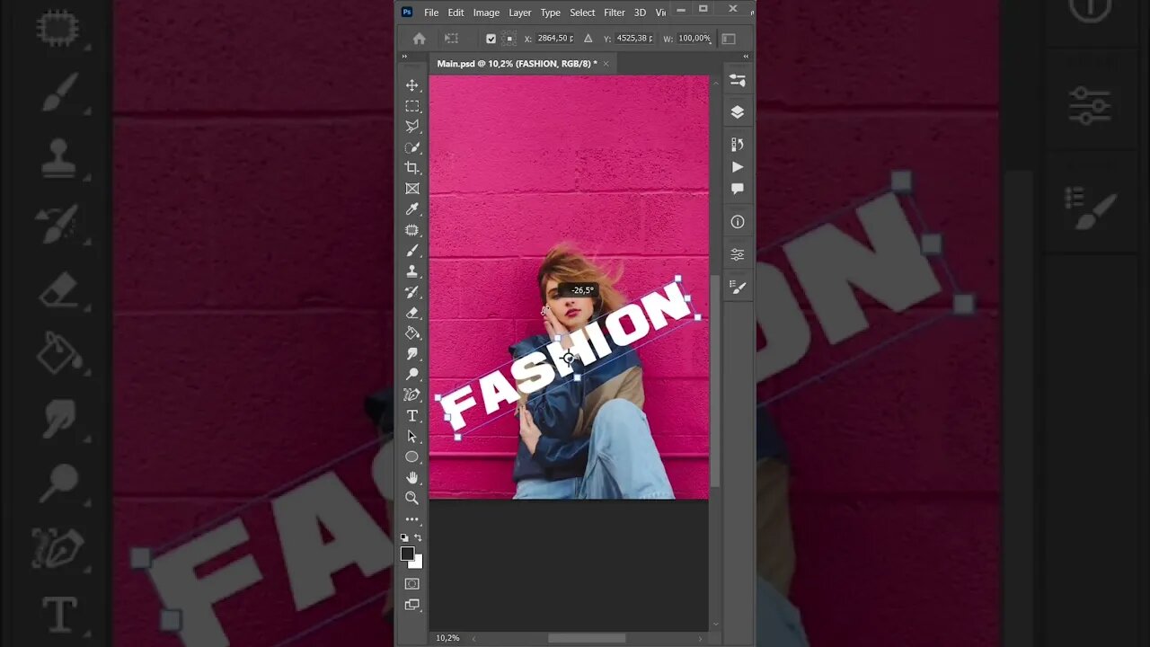Select the Quick Selection tool
This screenshot has height=647, width=1150.
[412, 147]
